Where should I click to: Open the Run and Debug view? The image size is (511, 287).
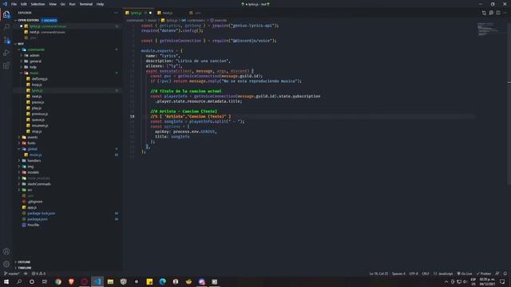click(6, 53)
